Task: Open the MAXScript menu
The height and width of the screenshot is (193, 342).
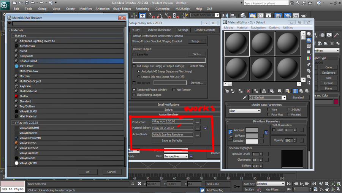Action: point(182,9)
